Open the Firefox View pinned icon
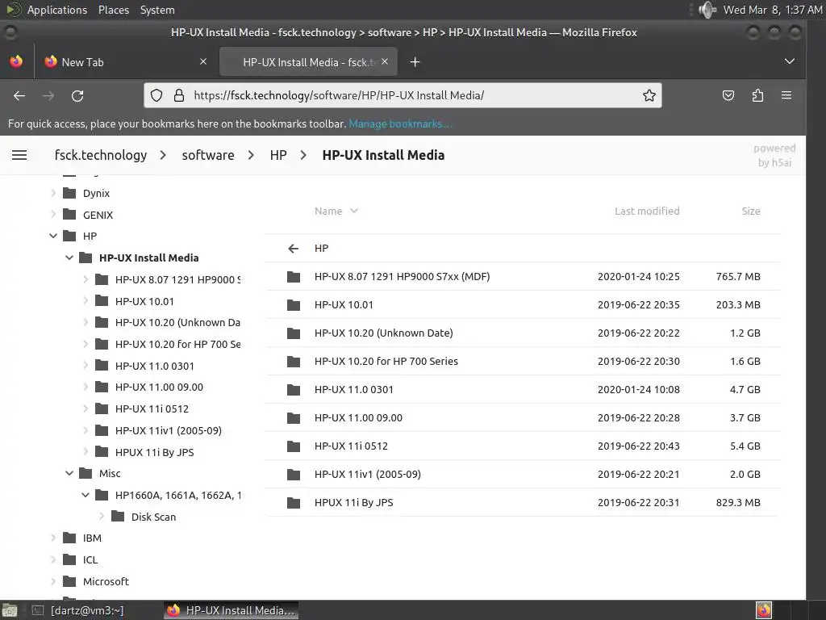Viewport: 826px width, 620px height. click(x=16, y=61)
